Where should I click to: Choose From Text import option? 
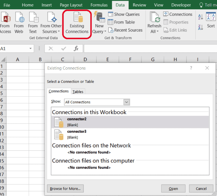coord(33,23)
